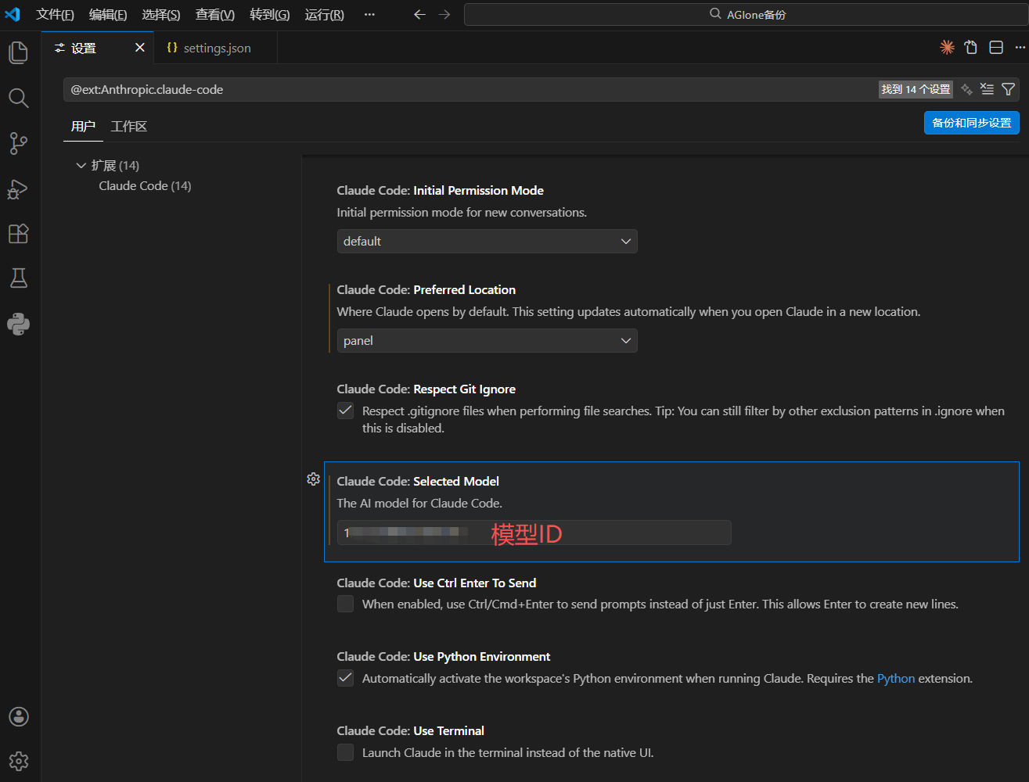Follow the Python extension link
The width and height of the screenshot is (1029, 782).
tap(896, 678)
